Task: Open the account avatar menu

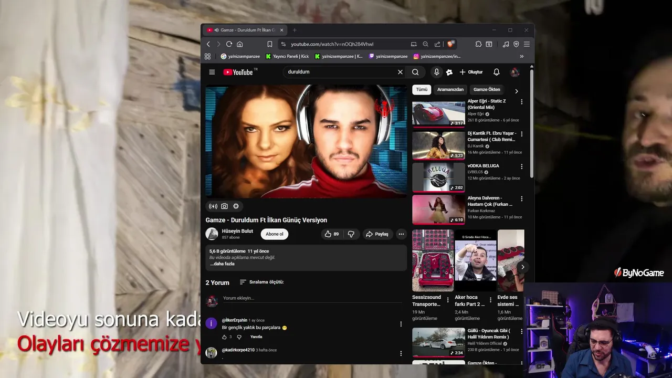Action: (515, 72)
